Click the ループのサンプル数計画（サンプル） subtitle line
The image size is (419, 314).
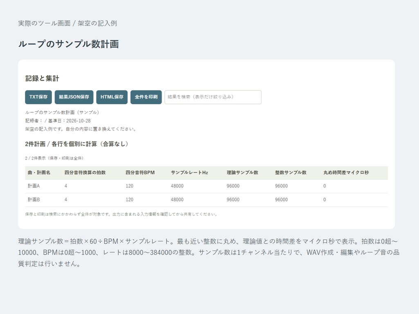62,112
